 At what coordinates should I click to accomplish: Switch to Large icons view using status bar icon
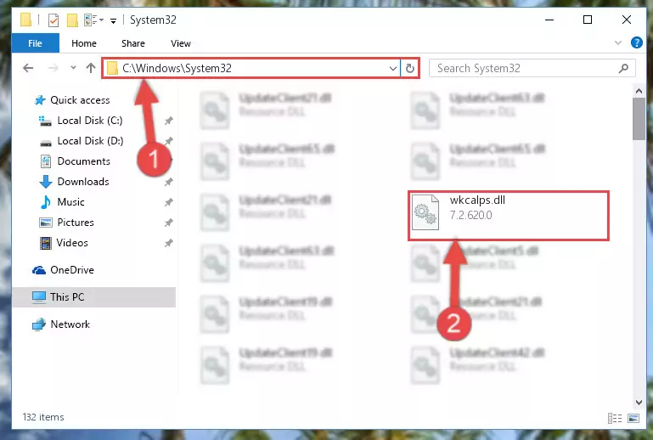(x=633, y=418)
